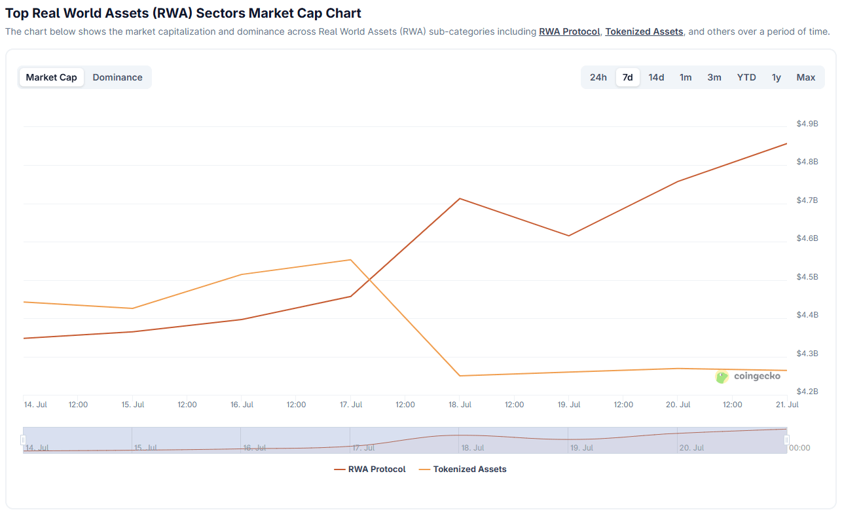
Task: Grab the left range navigator handle
Action: click(23, 440)
